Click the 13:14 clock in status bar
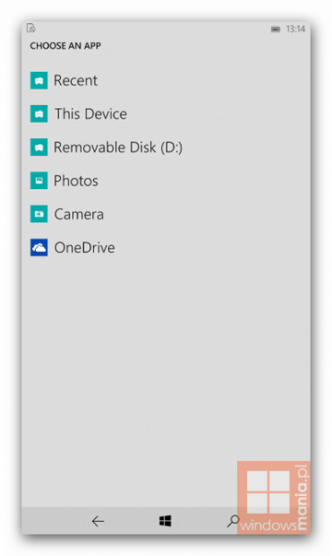This screenshot has height=556, width=332. [x=296, y=29]
